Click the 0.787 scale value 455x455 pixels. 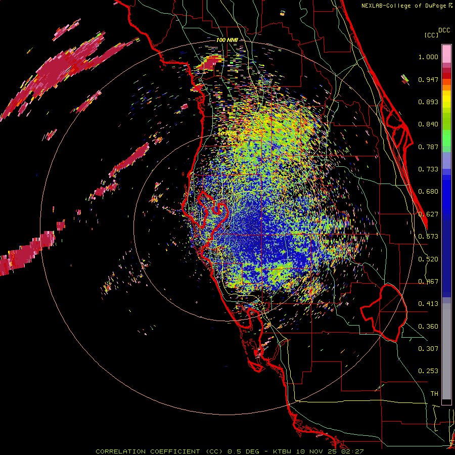pyautogui.click(x=428, y=147)
